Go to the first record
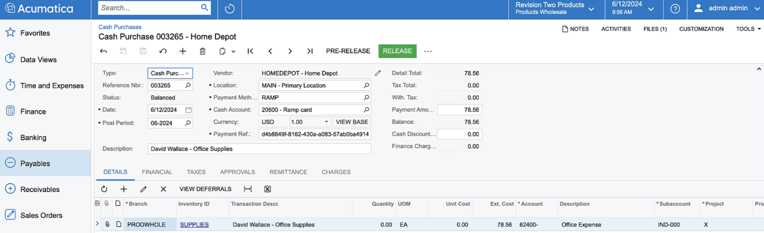Screen dimensions: 764x233 coord(250,51)
